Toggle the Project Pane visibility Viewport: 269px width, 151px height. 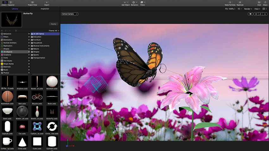(32, 2)
